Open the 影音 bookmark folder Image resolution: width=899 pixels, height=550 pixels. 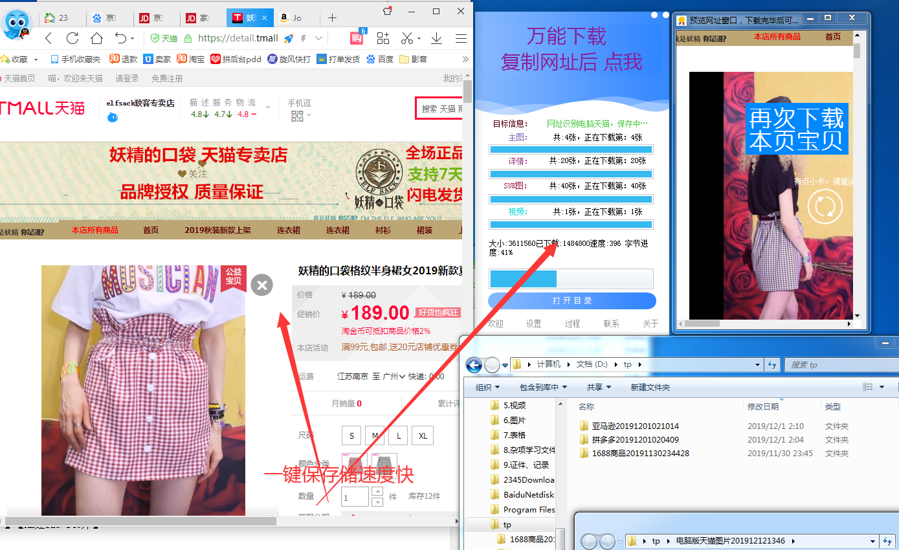click(x=413, y=59)
